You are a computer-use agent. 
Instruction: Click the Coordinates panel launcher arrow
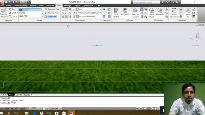(x=101, y=20)
